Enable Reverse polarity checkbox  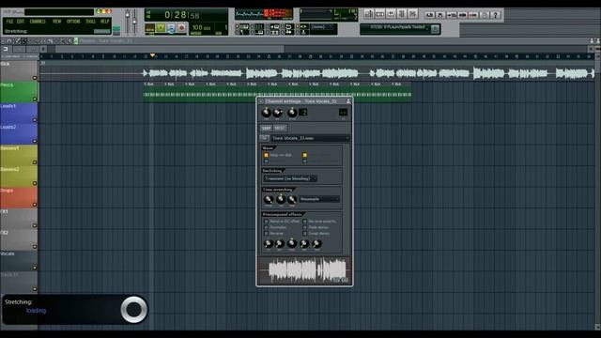tap(305, 222)
